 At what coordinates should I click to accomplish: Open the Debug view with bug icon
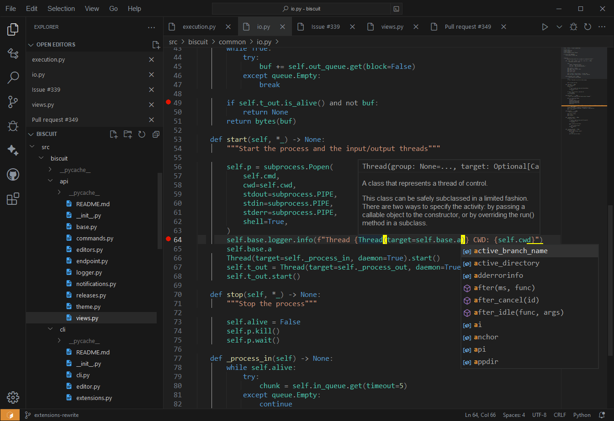pyautogui.click(x=13, y=126)
